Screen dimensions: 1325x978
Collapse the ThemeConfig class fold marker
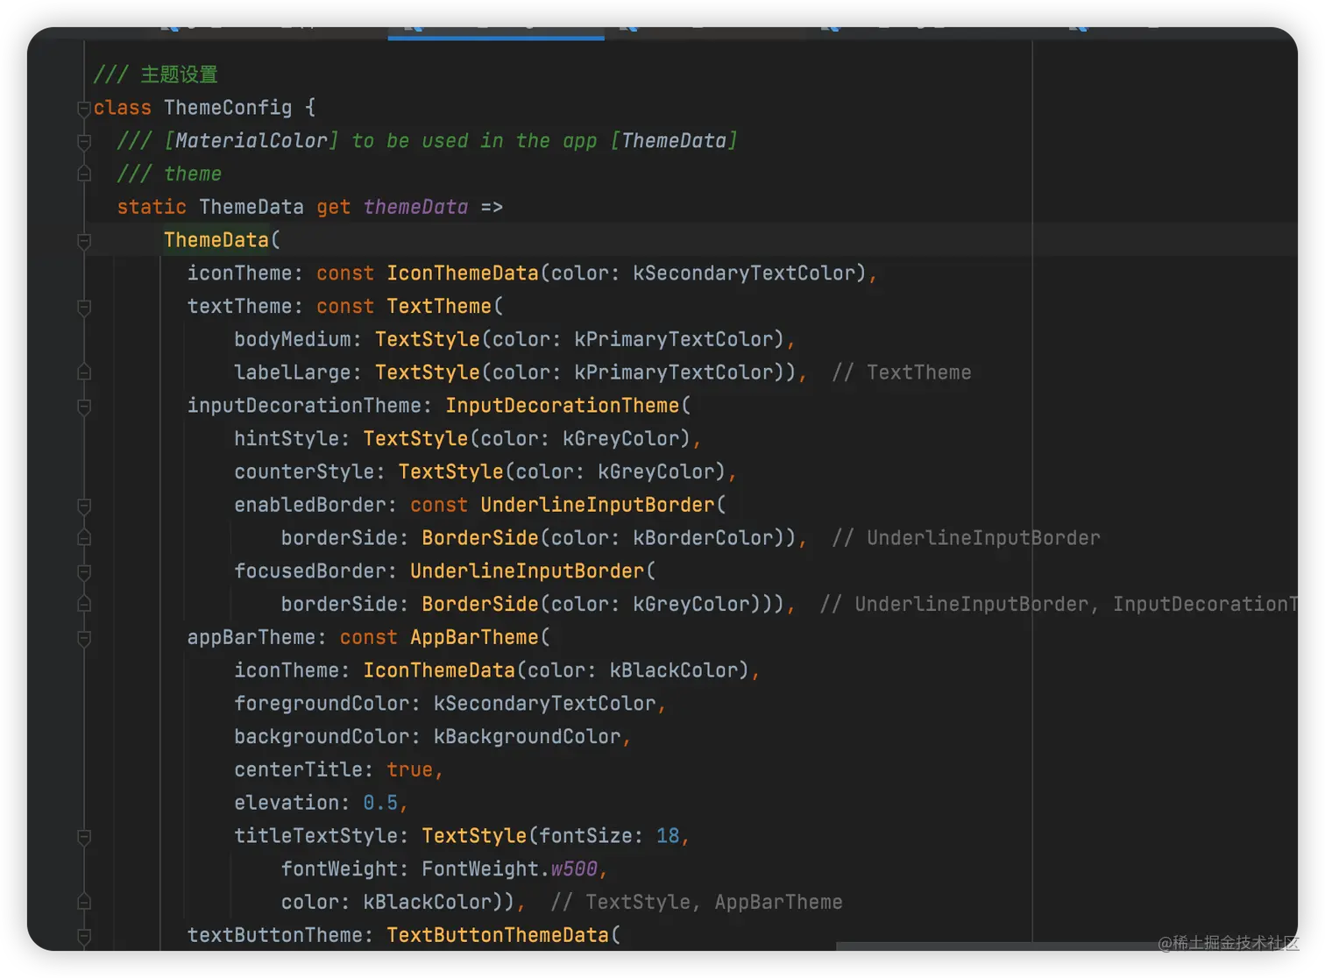[84, 109]
